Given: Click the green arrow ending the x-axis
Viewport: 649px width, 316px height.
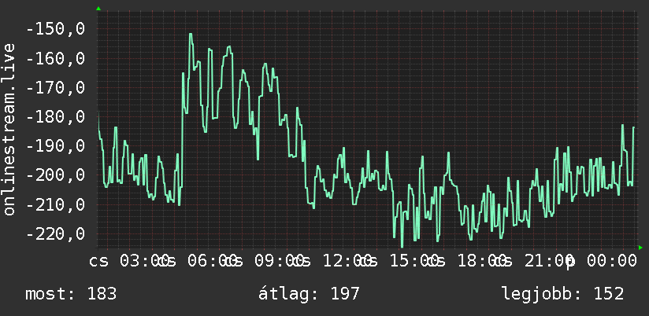Looking at the screenshot, I should click(x=640, y=248).
